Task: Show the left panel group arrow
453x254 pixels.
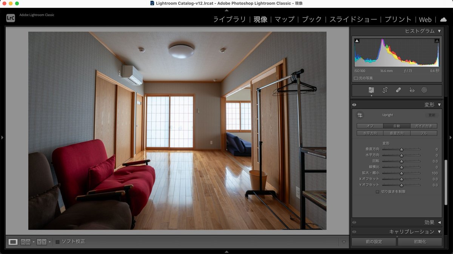Action: pyautogui.click(x=2, y=138)
